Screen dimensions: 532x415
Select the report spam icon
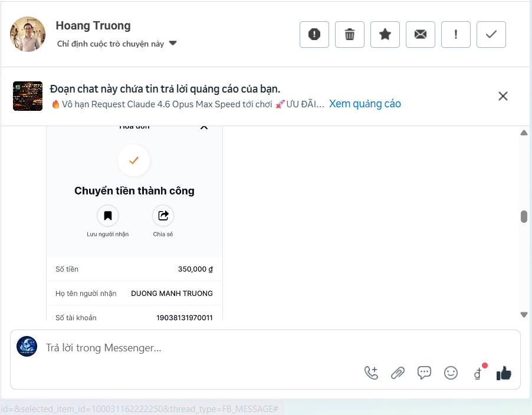[x=314, y=34]
